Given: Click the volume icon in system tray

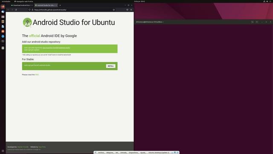Looking at the screenshot, I should [267, 1].
